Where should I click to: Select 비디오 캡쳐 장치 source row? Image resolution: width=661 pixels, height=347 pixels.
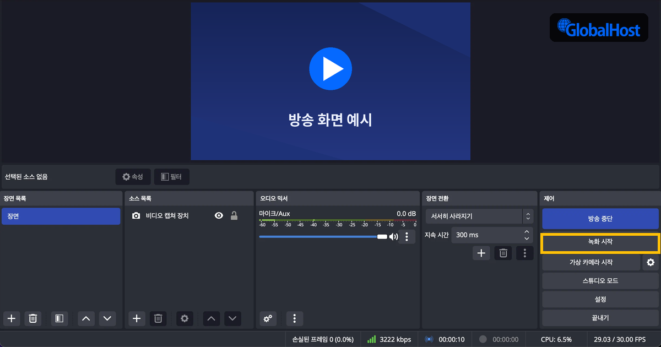coord(190,216)
